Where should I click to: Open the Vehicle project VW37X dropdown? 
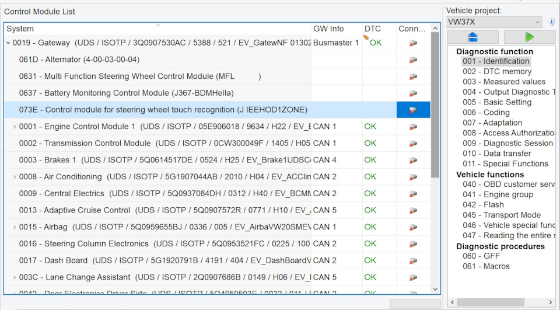494,22
